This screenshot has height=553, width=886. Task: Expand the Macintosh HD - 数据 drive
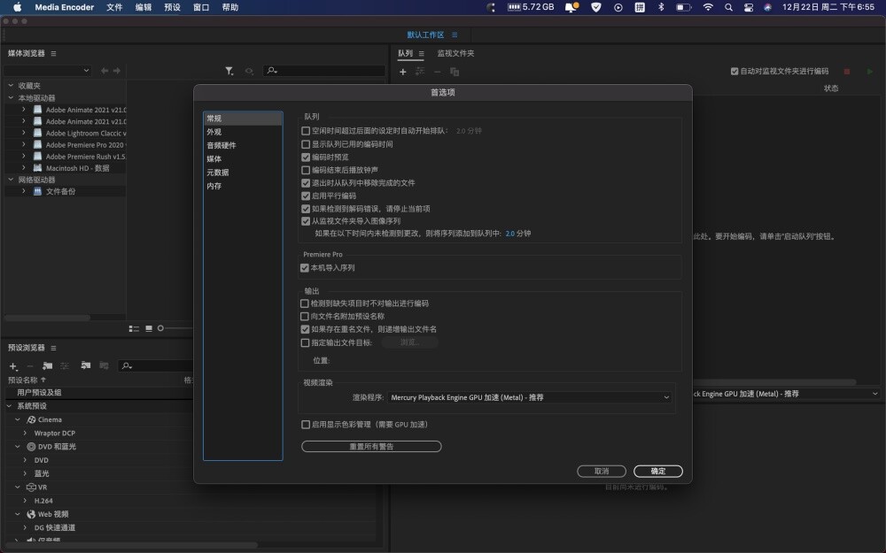tap(24, 167)
